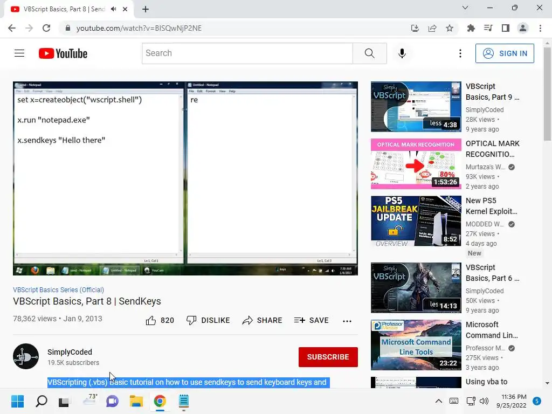This screenshot has width=552, height=414.
Task: Open the Task View taskbar icon
Action: [64, 401]
